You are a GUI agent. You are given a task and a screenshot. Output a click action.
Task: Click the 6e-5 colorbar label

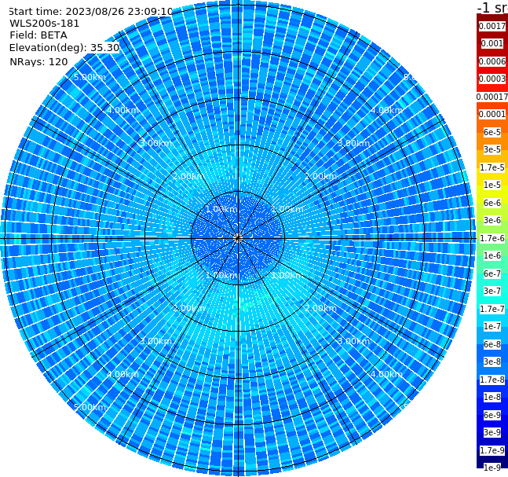[x=492, y=132]
